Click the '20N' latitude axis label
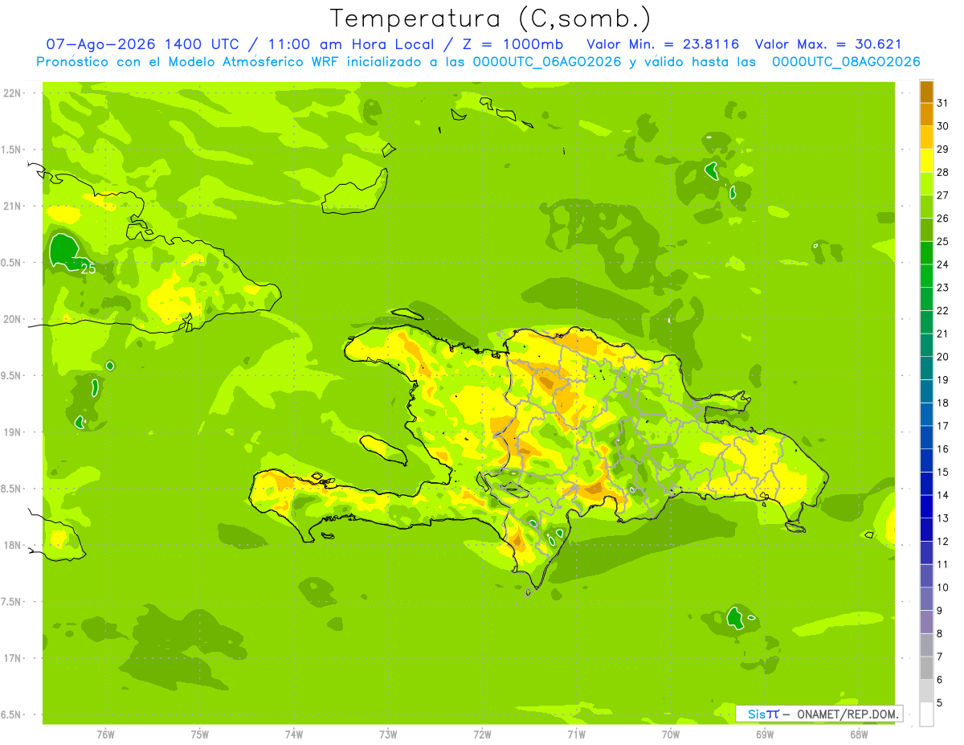Viewport: 964px width, 745px height. (13, 319)
